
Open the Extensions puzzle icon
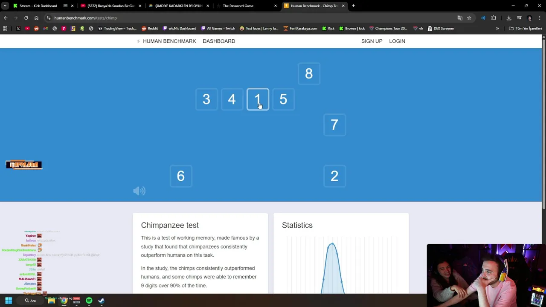pyautogui.click(x=494, y=18)
